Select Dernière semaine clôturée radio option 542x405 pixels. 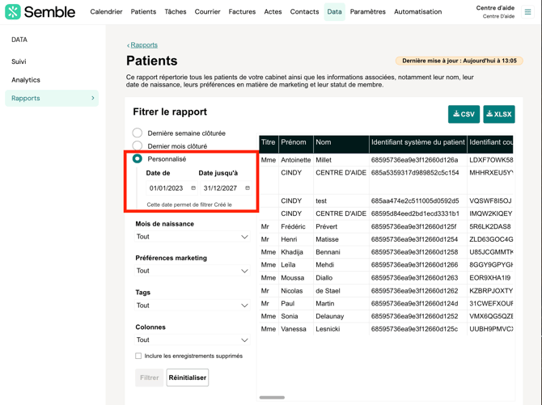(138, 133)
